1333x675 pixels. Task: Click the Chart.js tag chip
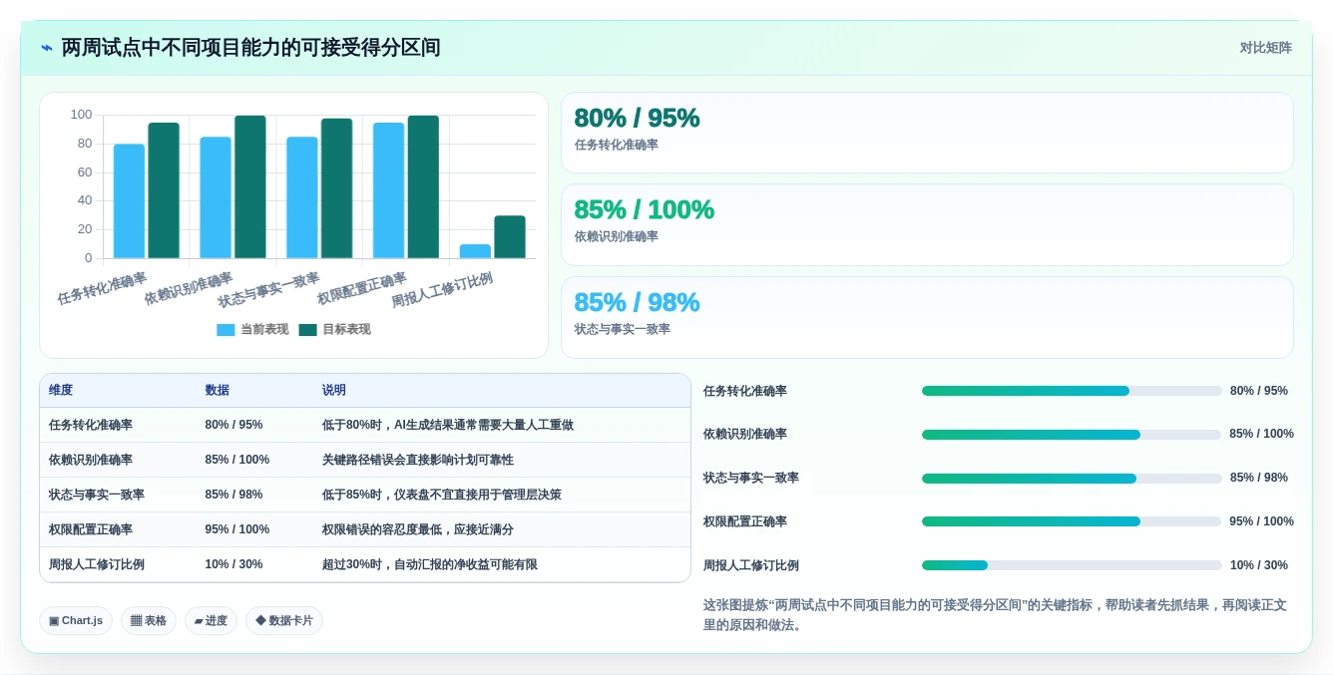tap(76, 620)
